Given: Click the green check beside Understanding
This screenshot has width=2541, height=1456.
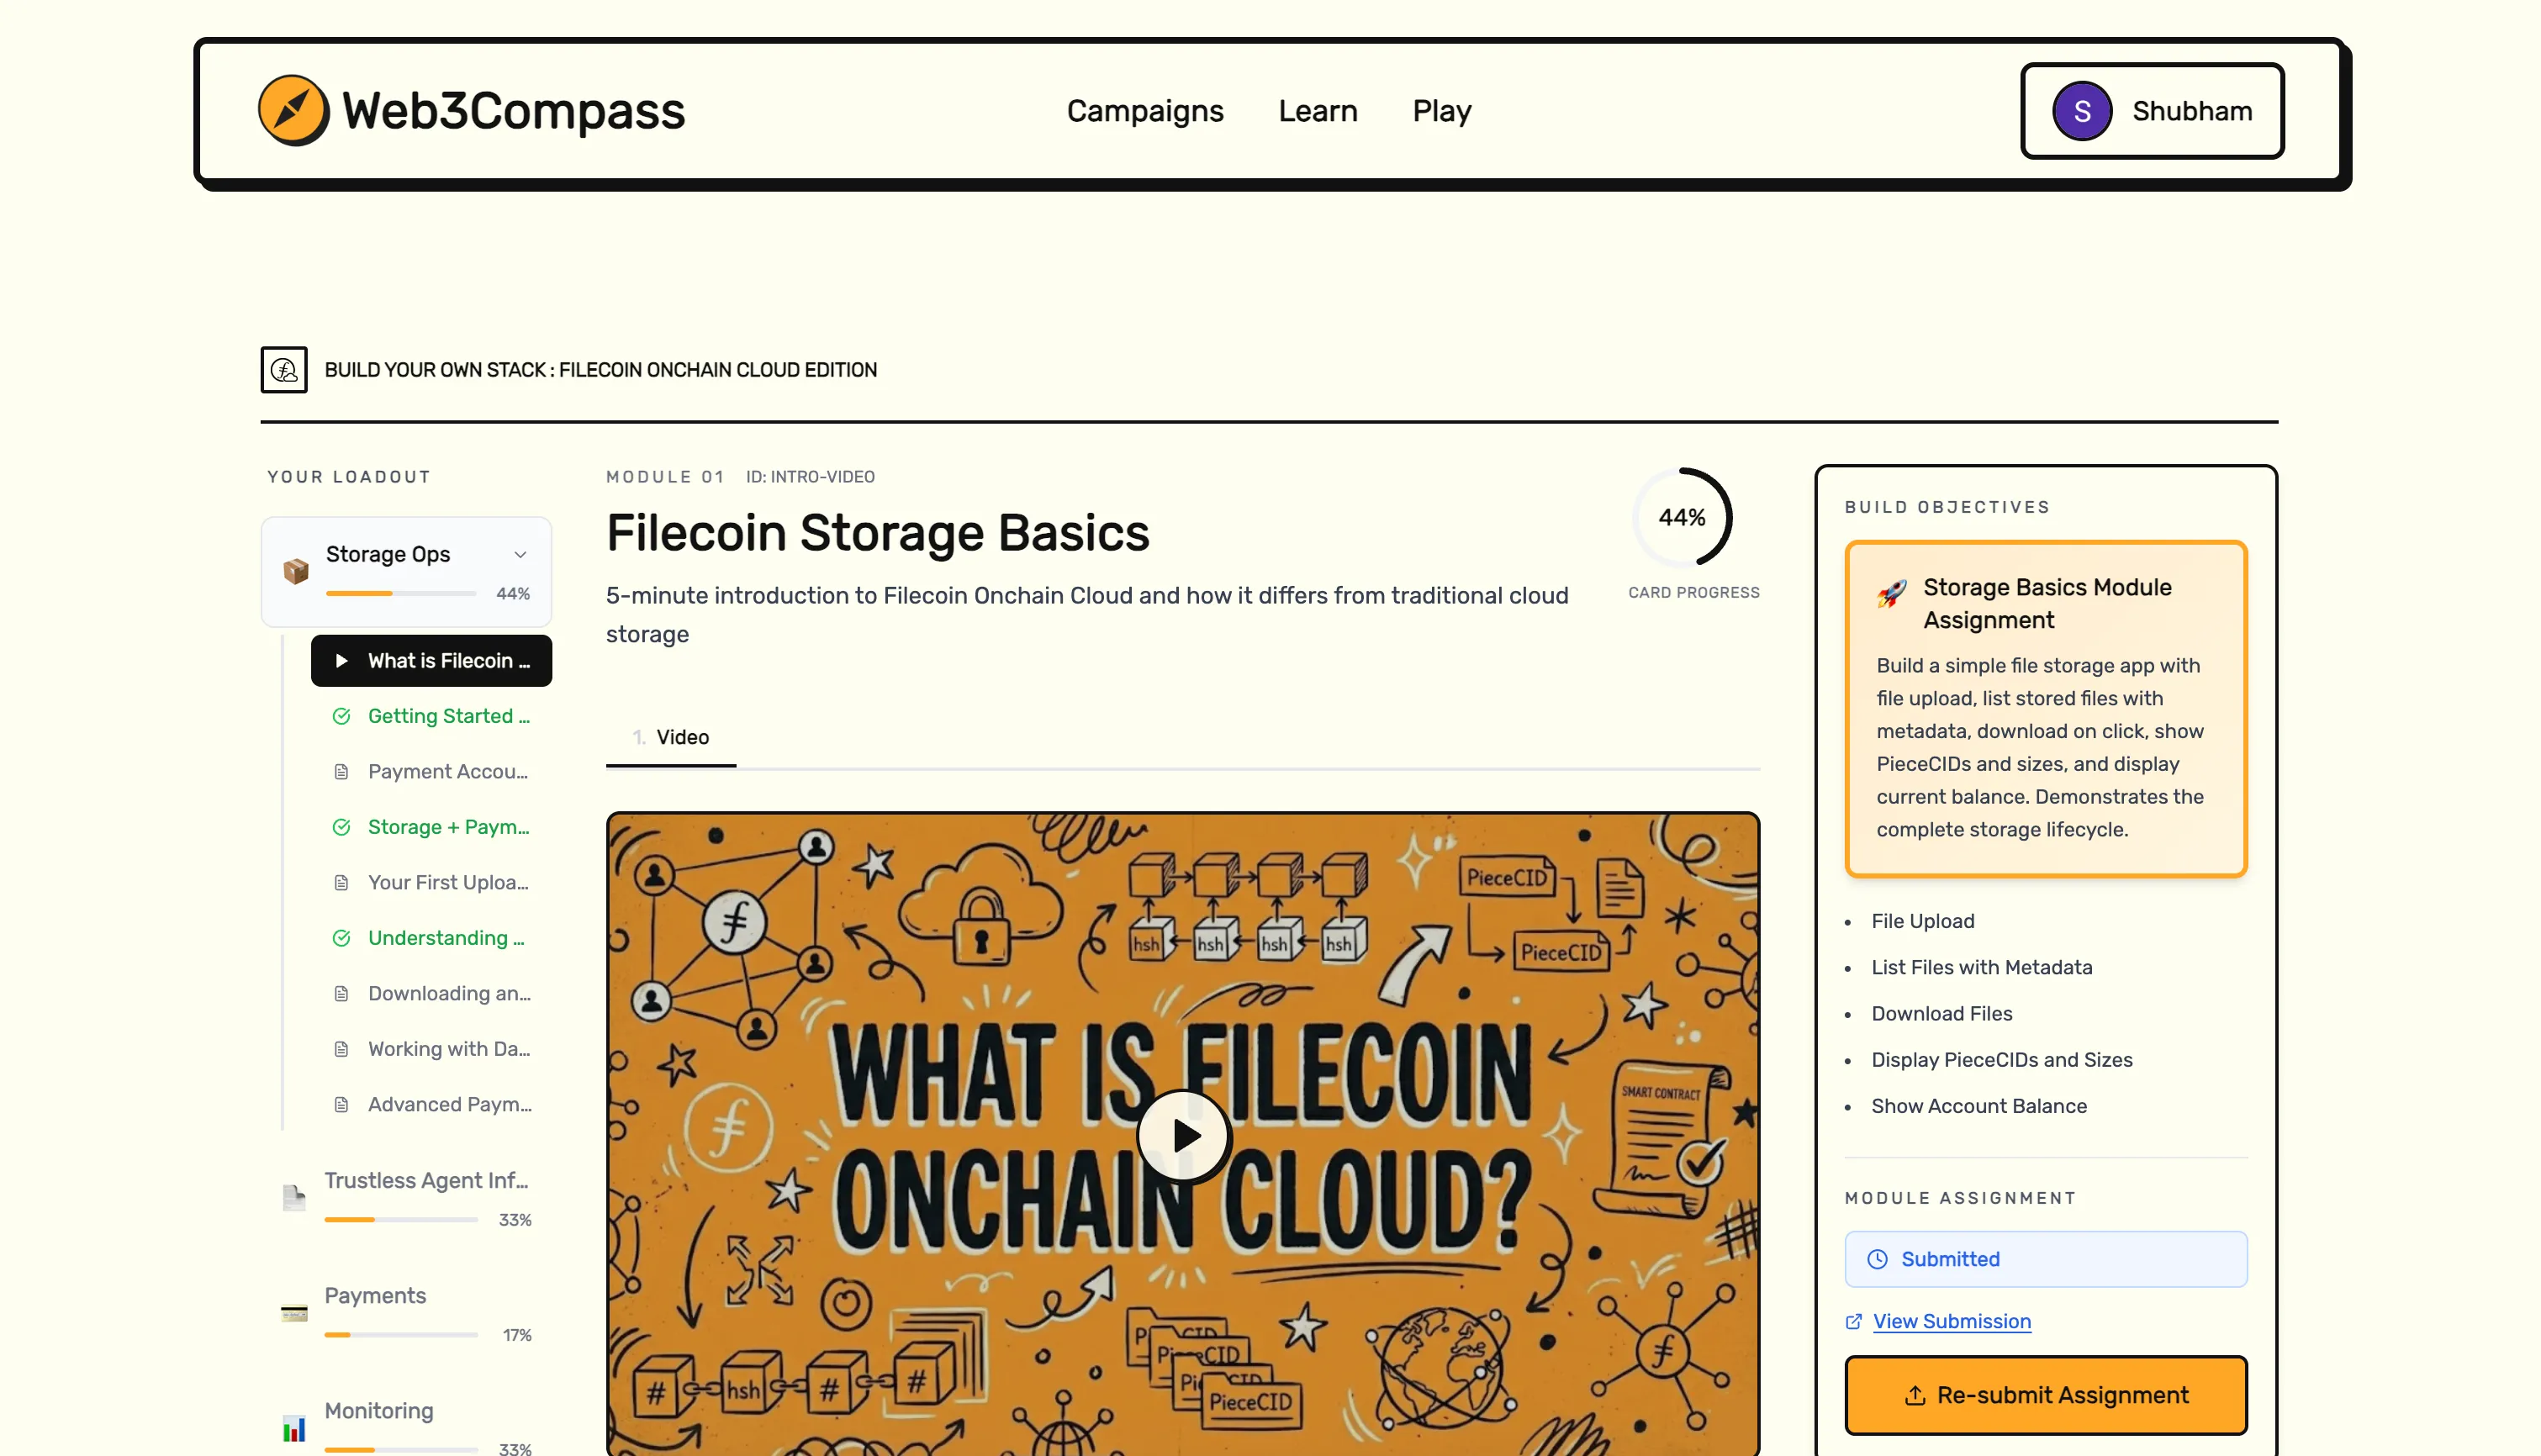Looking at the screenshot, I should [x=341, y=938].
